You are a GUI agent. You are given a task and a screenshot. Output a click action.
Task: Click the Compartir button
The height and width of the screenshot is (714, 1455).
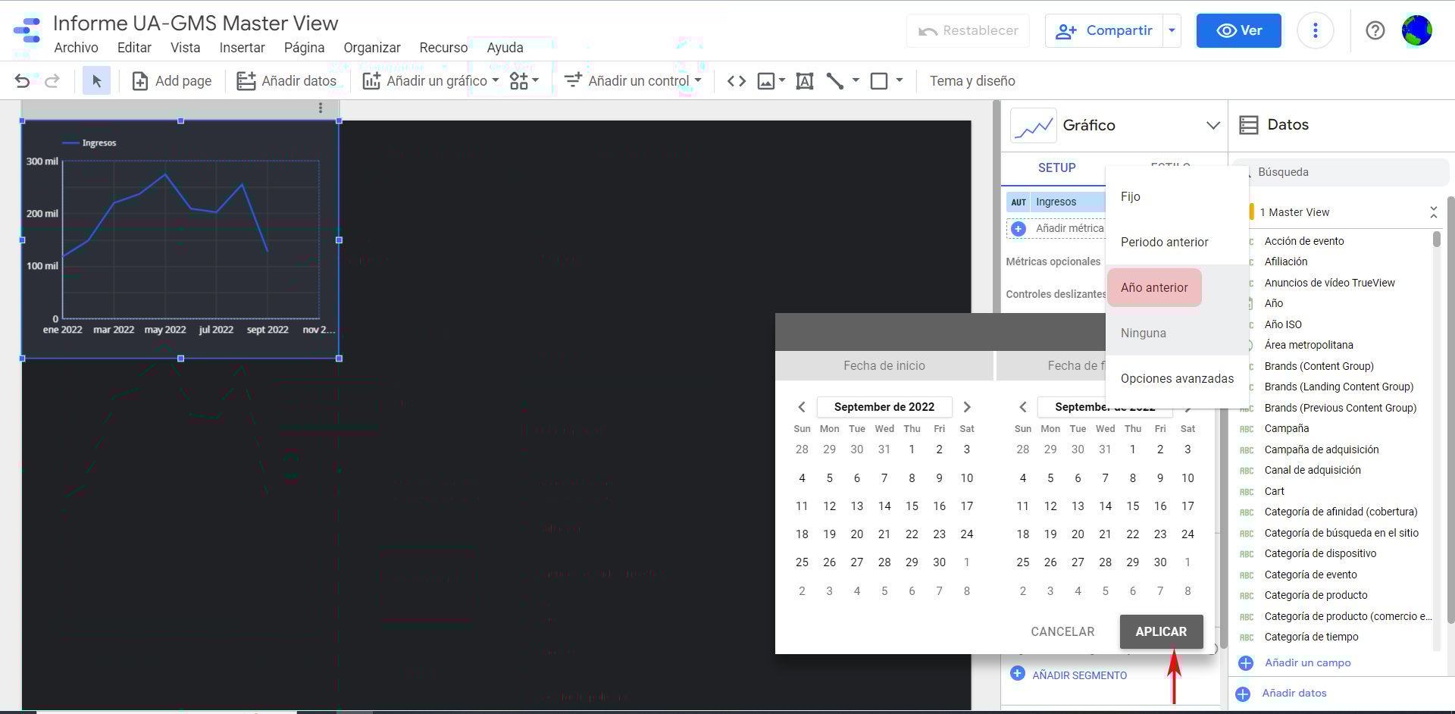(1104, 31)
